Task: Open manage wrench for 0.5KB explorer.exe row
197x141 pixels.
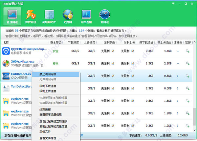Action: click(187, 101)
